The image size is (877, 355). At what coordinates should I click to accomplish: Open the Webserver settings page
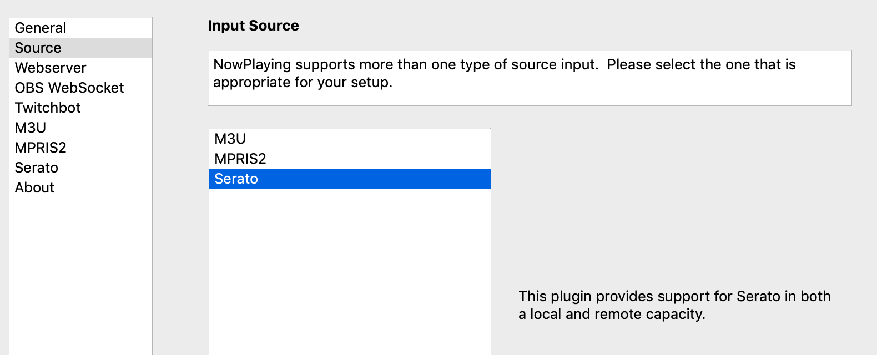[x=51, y=68]
